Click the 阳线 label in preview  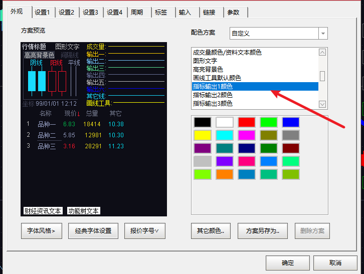point(57,63)
